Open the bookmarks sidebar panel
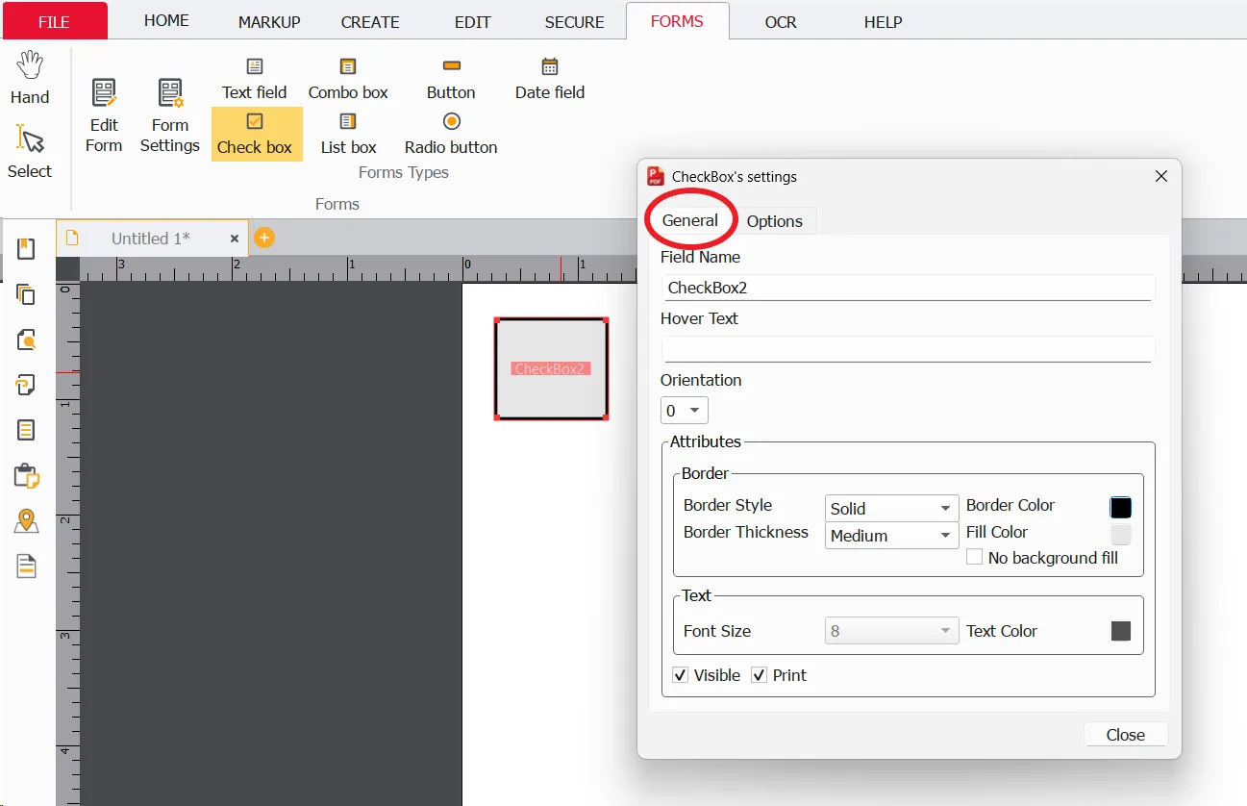1247x806 pixels. 27,249
